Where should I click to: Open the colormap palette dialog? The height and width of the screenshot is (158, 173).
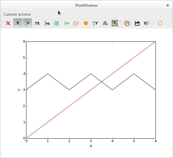pos(76,23)
